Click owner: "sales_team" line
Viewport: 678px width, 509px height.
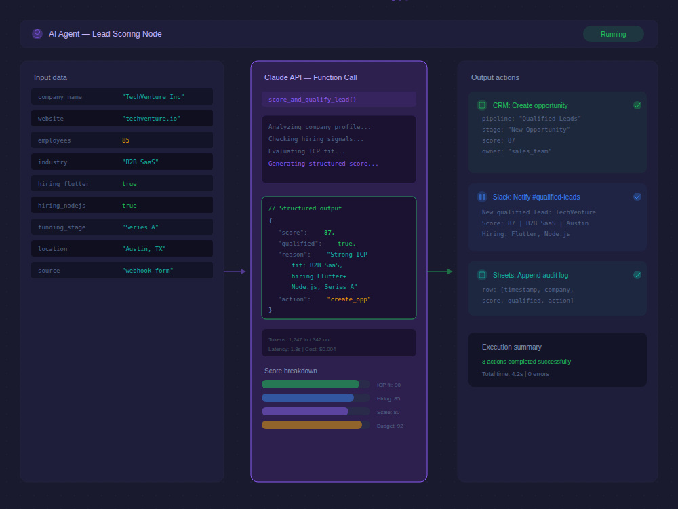click(517, 151)
